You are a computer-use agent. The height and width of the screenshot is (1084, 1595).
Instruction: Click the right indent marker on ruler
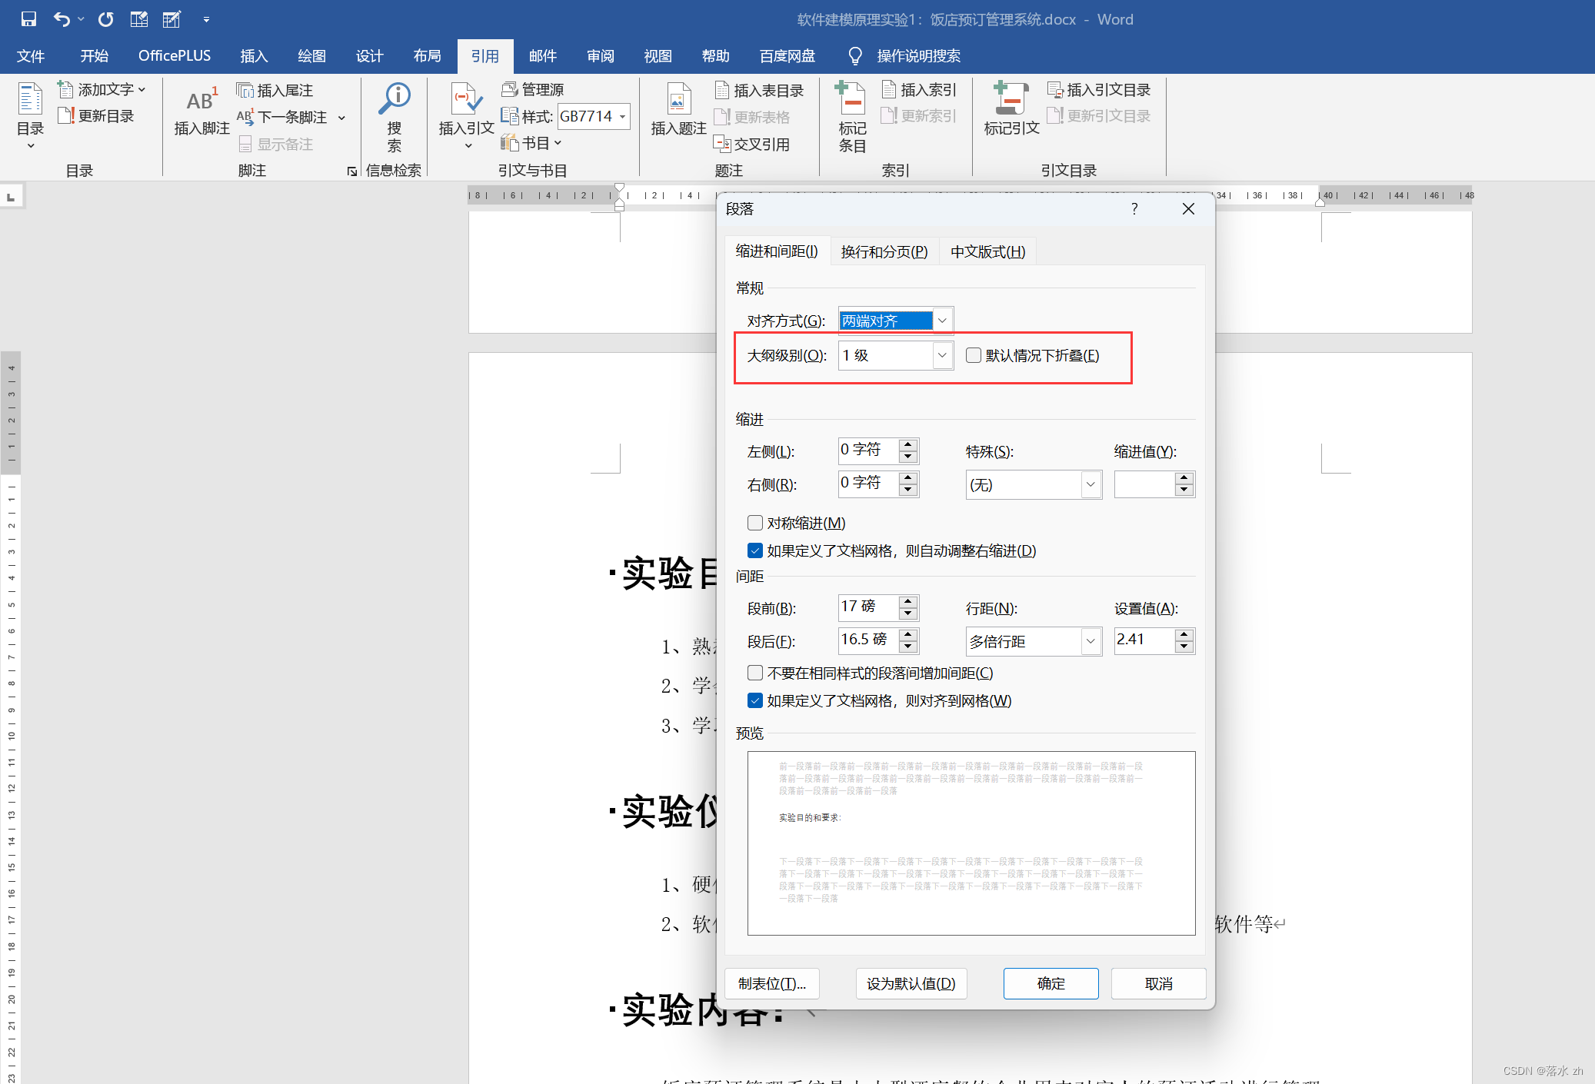1320,203
